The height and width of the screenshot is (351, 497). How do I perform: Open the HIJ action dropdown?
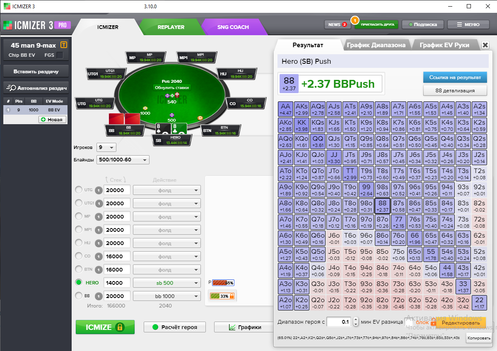click(x=167, y=243)
